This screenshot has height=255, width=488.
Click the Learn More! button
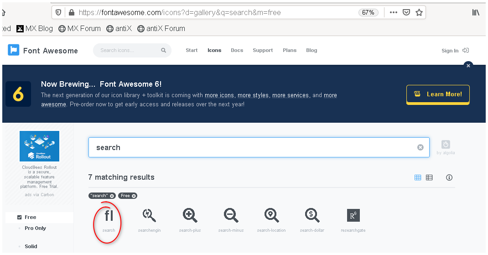click(x=438, y=94)
